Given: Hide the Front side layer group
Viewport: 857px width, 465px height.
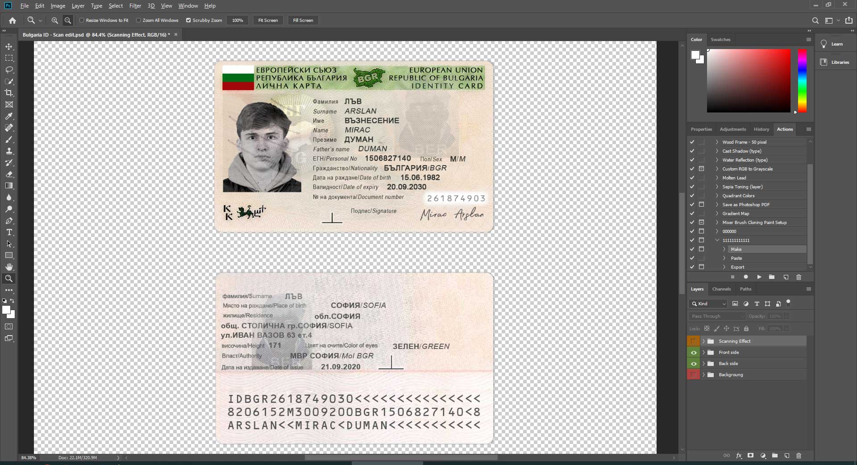Looking at the screenshot, I should tap(693, 353).
